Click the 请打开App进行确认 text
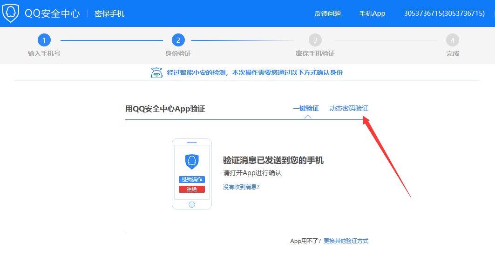This screenshot has height=262, width=495. [252, 173]
